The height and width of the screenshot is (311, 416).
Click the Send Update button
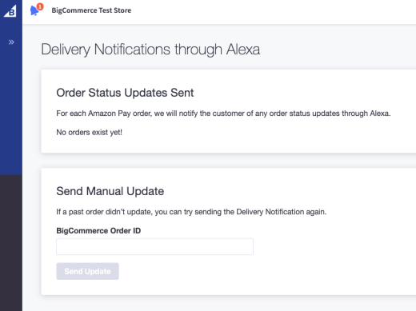[x=87, y=271]
